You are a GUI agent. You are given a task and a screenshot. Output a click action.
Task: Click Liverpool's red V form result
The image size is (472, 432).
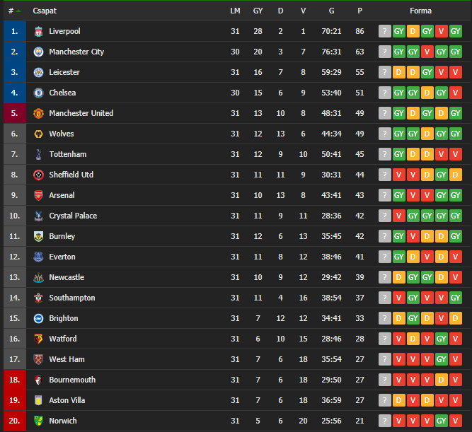442,31
